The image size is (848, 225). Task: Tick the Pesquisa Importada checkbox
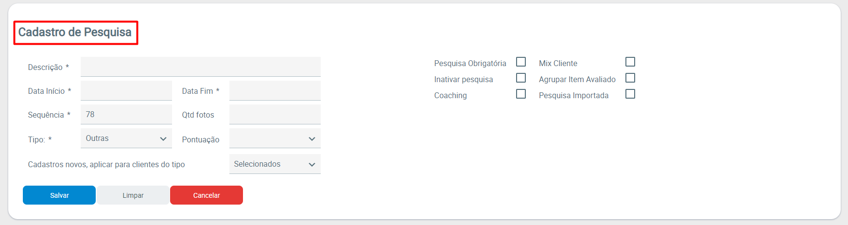click(630, 94)
